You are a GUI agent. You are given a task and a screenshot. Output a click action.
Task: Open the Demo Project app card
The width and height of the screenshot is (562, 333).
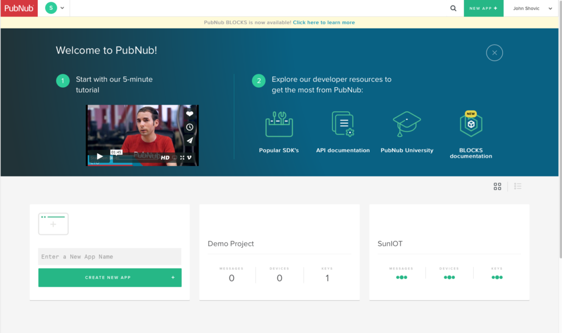point(279,252)
